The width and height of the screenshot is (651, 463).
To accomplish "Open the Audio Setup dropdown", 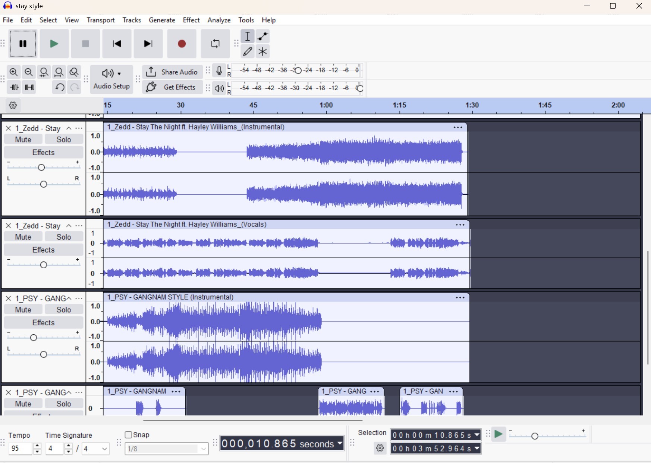I will coord(111,73).
